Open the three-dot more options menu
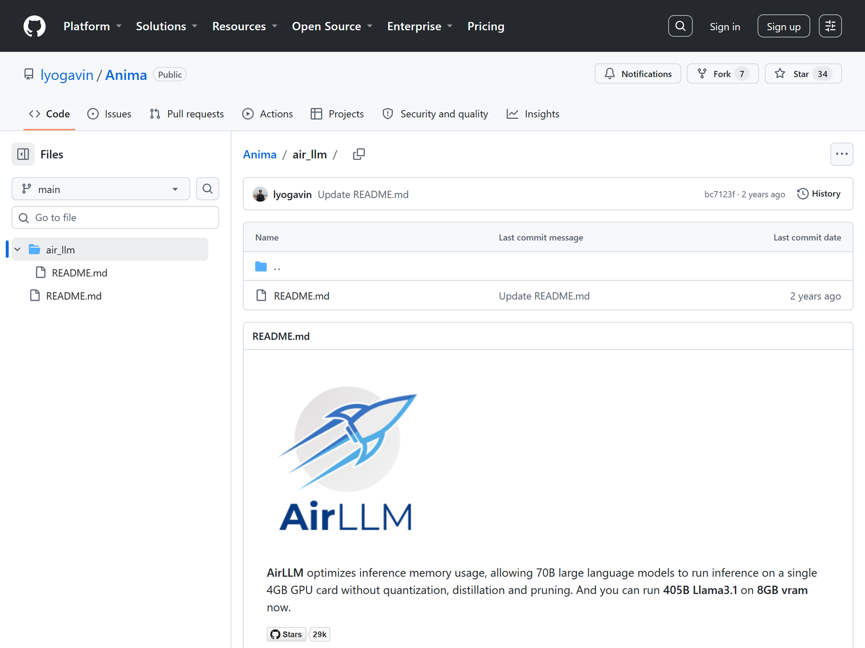 click(x=842, y=154)
